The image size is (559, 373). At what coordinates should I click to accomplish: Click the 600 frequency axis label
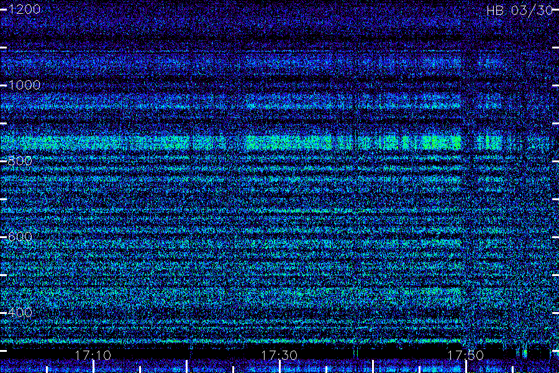[x=20, y=236]
